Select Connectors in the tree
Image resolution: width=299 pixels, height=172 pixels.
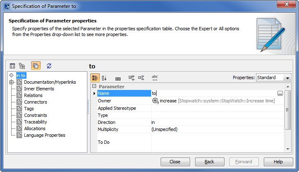click(36, 102)
